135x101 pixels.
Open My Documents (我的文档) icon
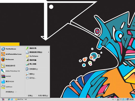pos(27,48)
